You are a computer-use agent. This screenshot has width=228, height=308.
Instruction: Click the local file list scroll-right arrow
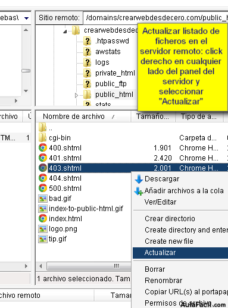point(26,266)
